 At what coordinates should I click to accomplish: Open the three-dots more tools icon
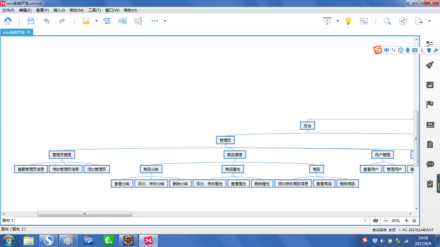[x=155, y=21]
